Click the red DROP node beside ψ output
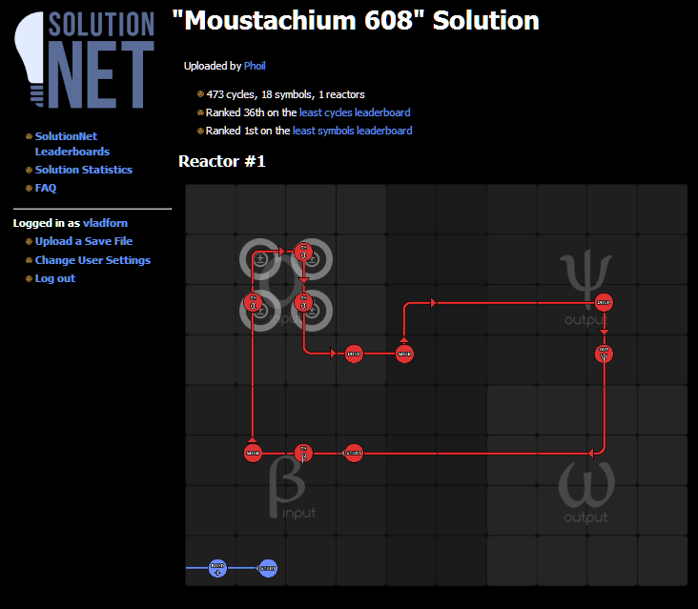 (x=604, y=302)
